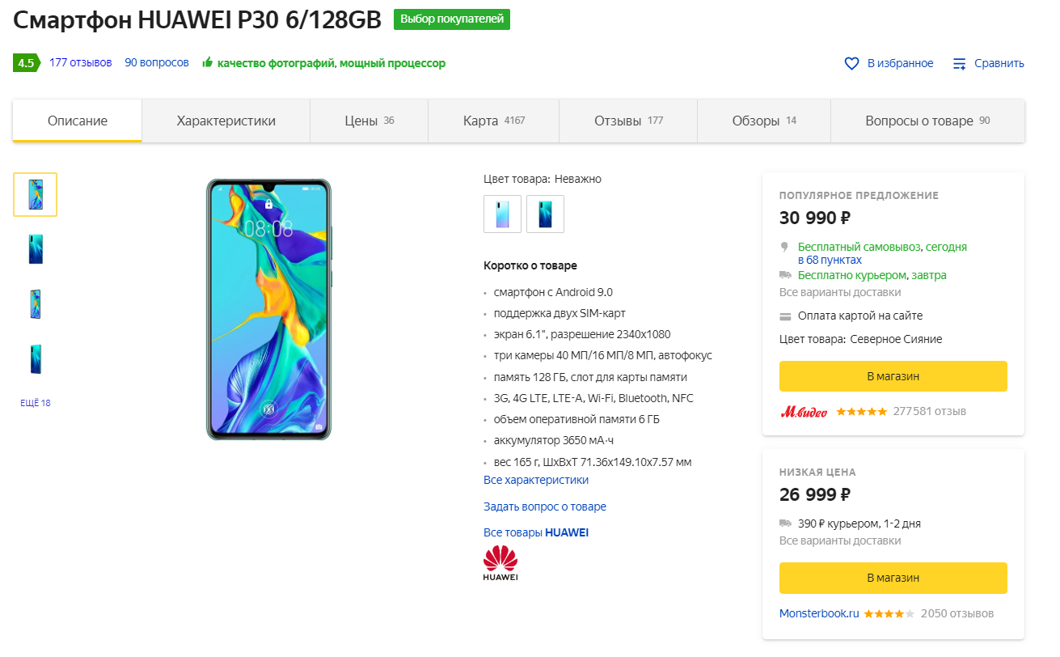The image size is (1060, 657).
Task: Click В магазин button for Monsterbook offer
Action: click(893, 578)
